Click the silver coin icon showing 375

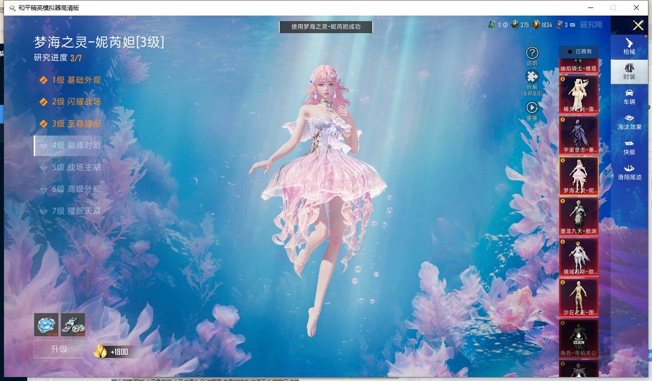tap(515, 25)
